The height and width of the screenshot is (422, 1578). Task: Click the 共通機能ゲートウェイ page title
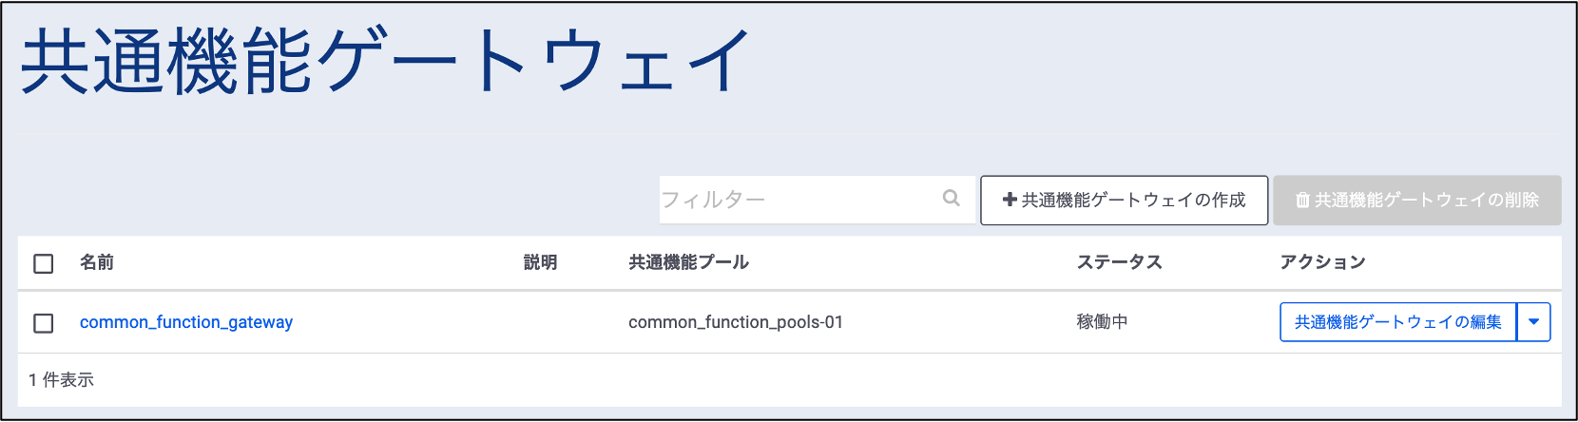385,62
